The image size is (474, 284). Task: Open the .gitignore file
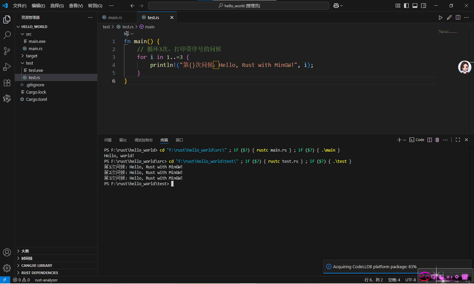pyautogui.click(x=56, y=85)
